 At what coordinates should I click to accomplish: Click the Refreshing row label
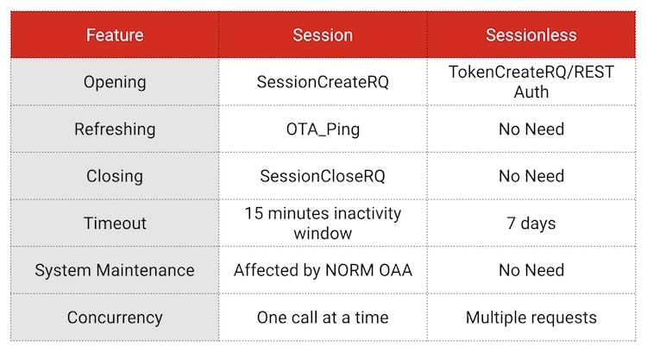[115, 129]
